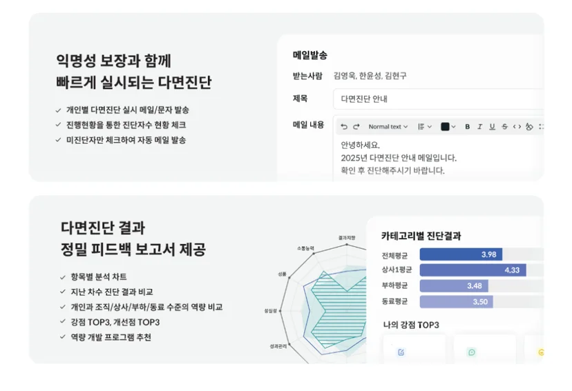Insert code block using angle brackets icon
572x391 pixels.
[x=517, y=127]
